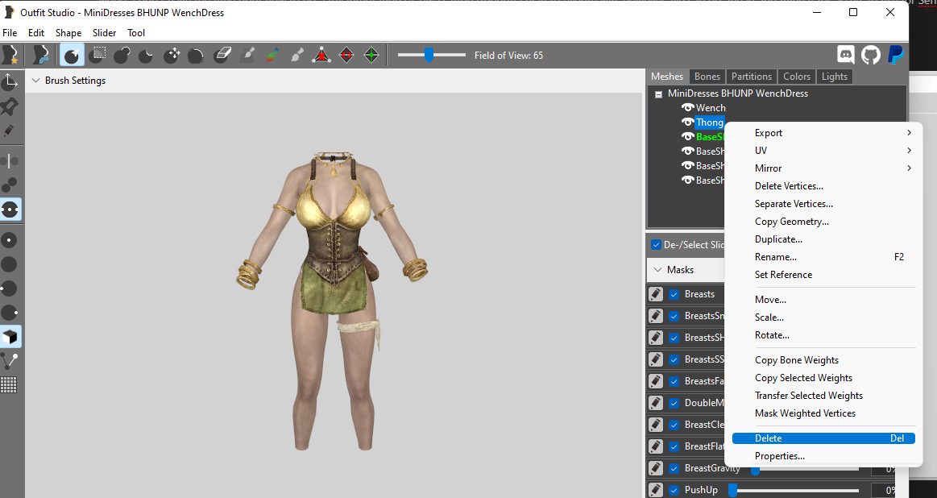Open the PayPal donate icon
The height and width of the screenshot is (498, 937).
pyautogui.click(x=896, y=55)
